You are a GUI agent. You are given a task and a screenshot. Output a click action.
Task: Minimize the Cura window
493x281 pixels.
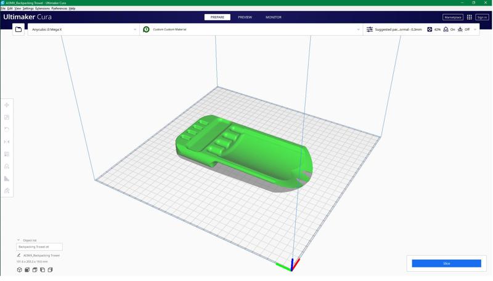(x=462, y=3)
